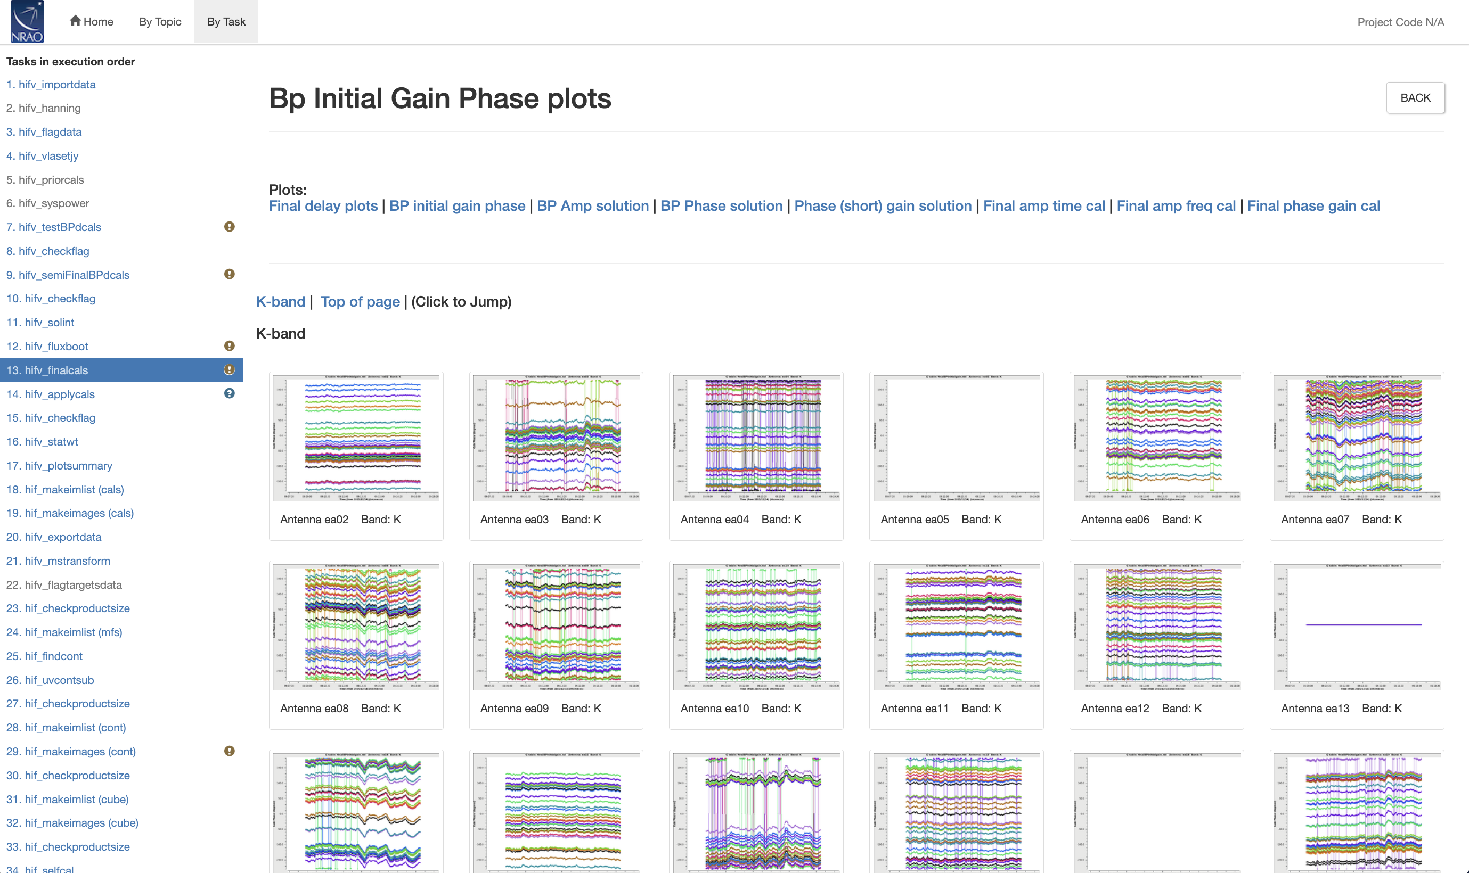The width and height of the screenshot is (1469, 873).
Task: Jump to K-band section link
Action: pos(281,302)
